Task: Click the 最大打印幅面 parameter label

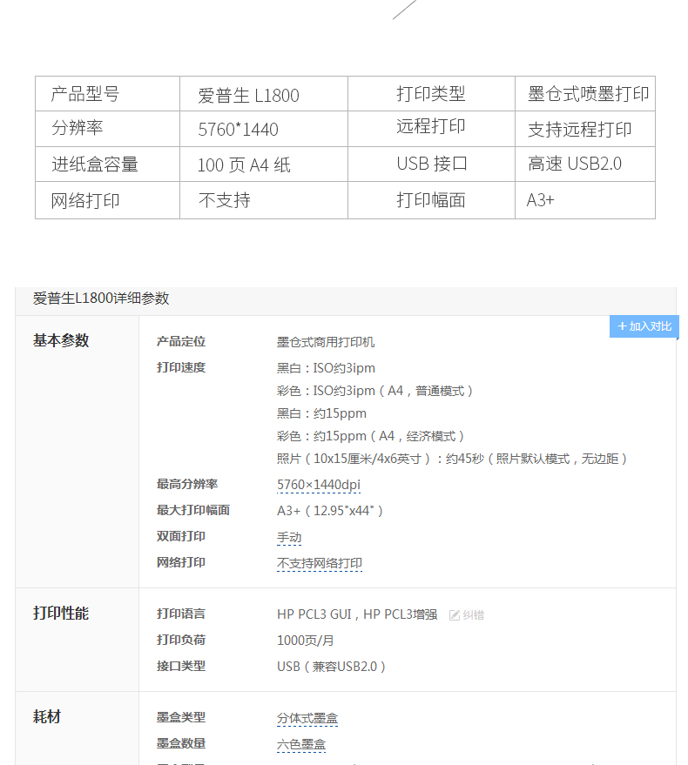Action: [x=192, y=510]
